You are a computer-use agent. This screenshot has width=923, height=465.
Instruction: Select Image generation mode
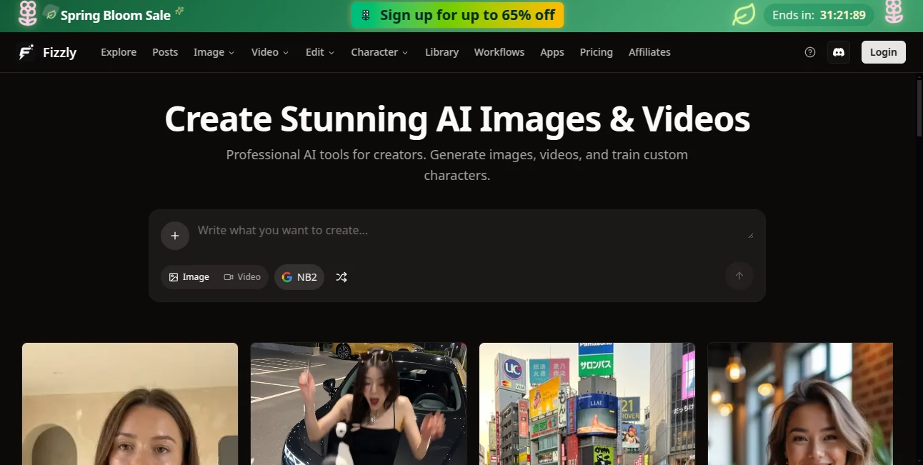(x=189, y=277)
